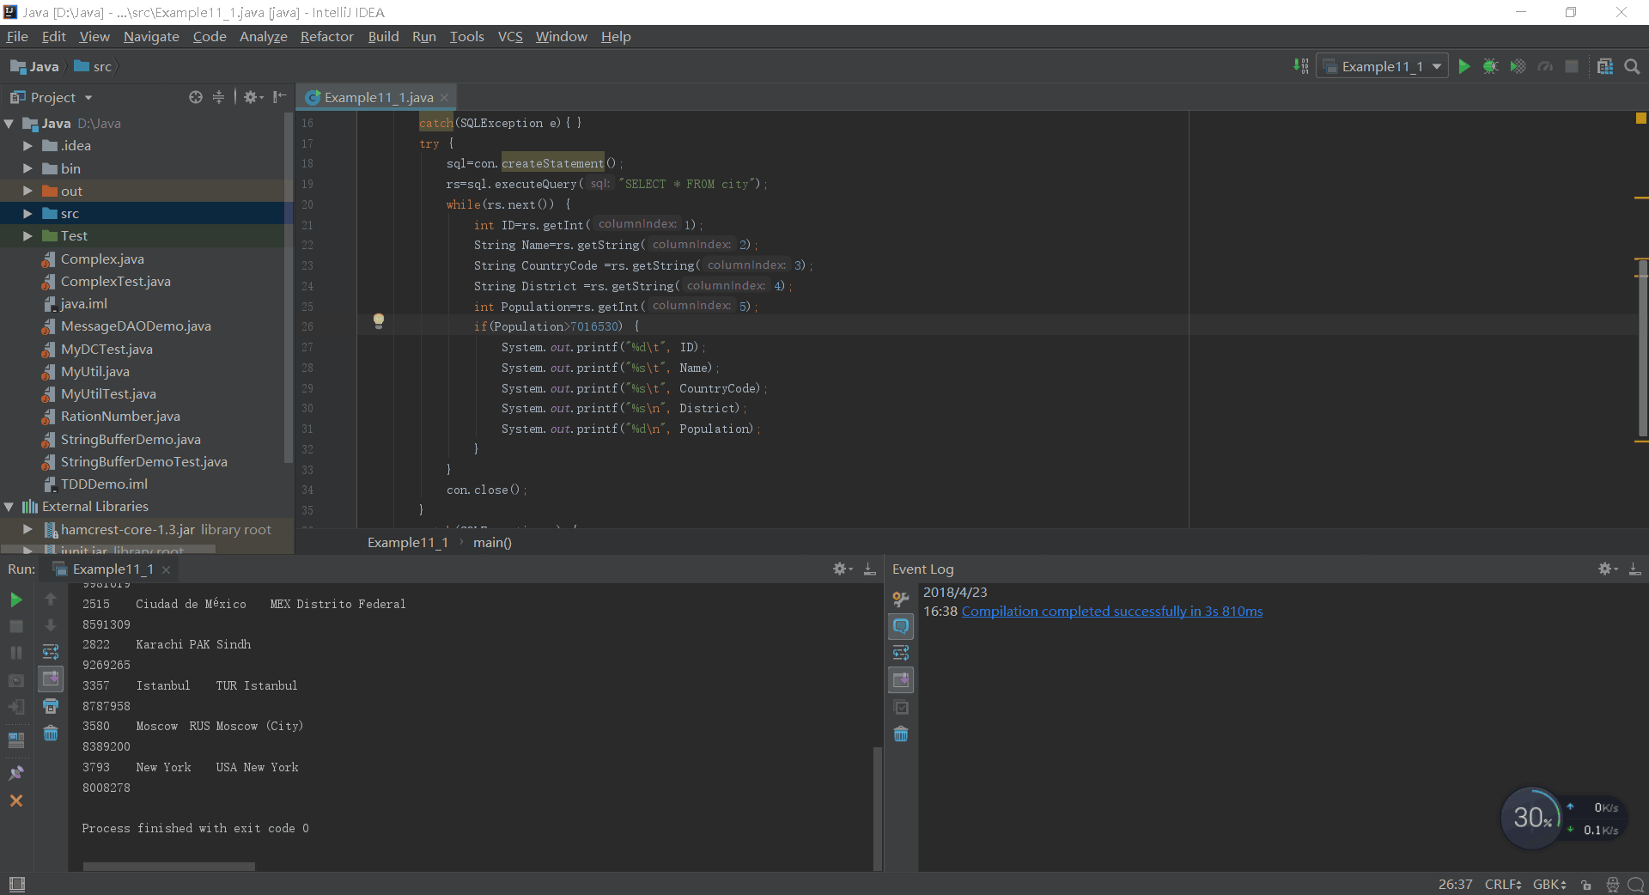Open run configuration Example11_1 dropdown
The height and width of the screenshot is (895, 1649).
(1382, 66)
